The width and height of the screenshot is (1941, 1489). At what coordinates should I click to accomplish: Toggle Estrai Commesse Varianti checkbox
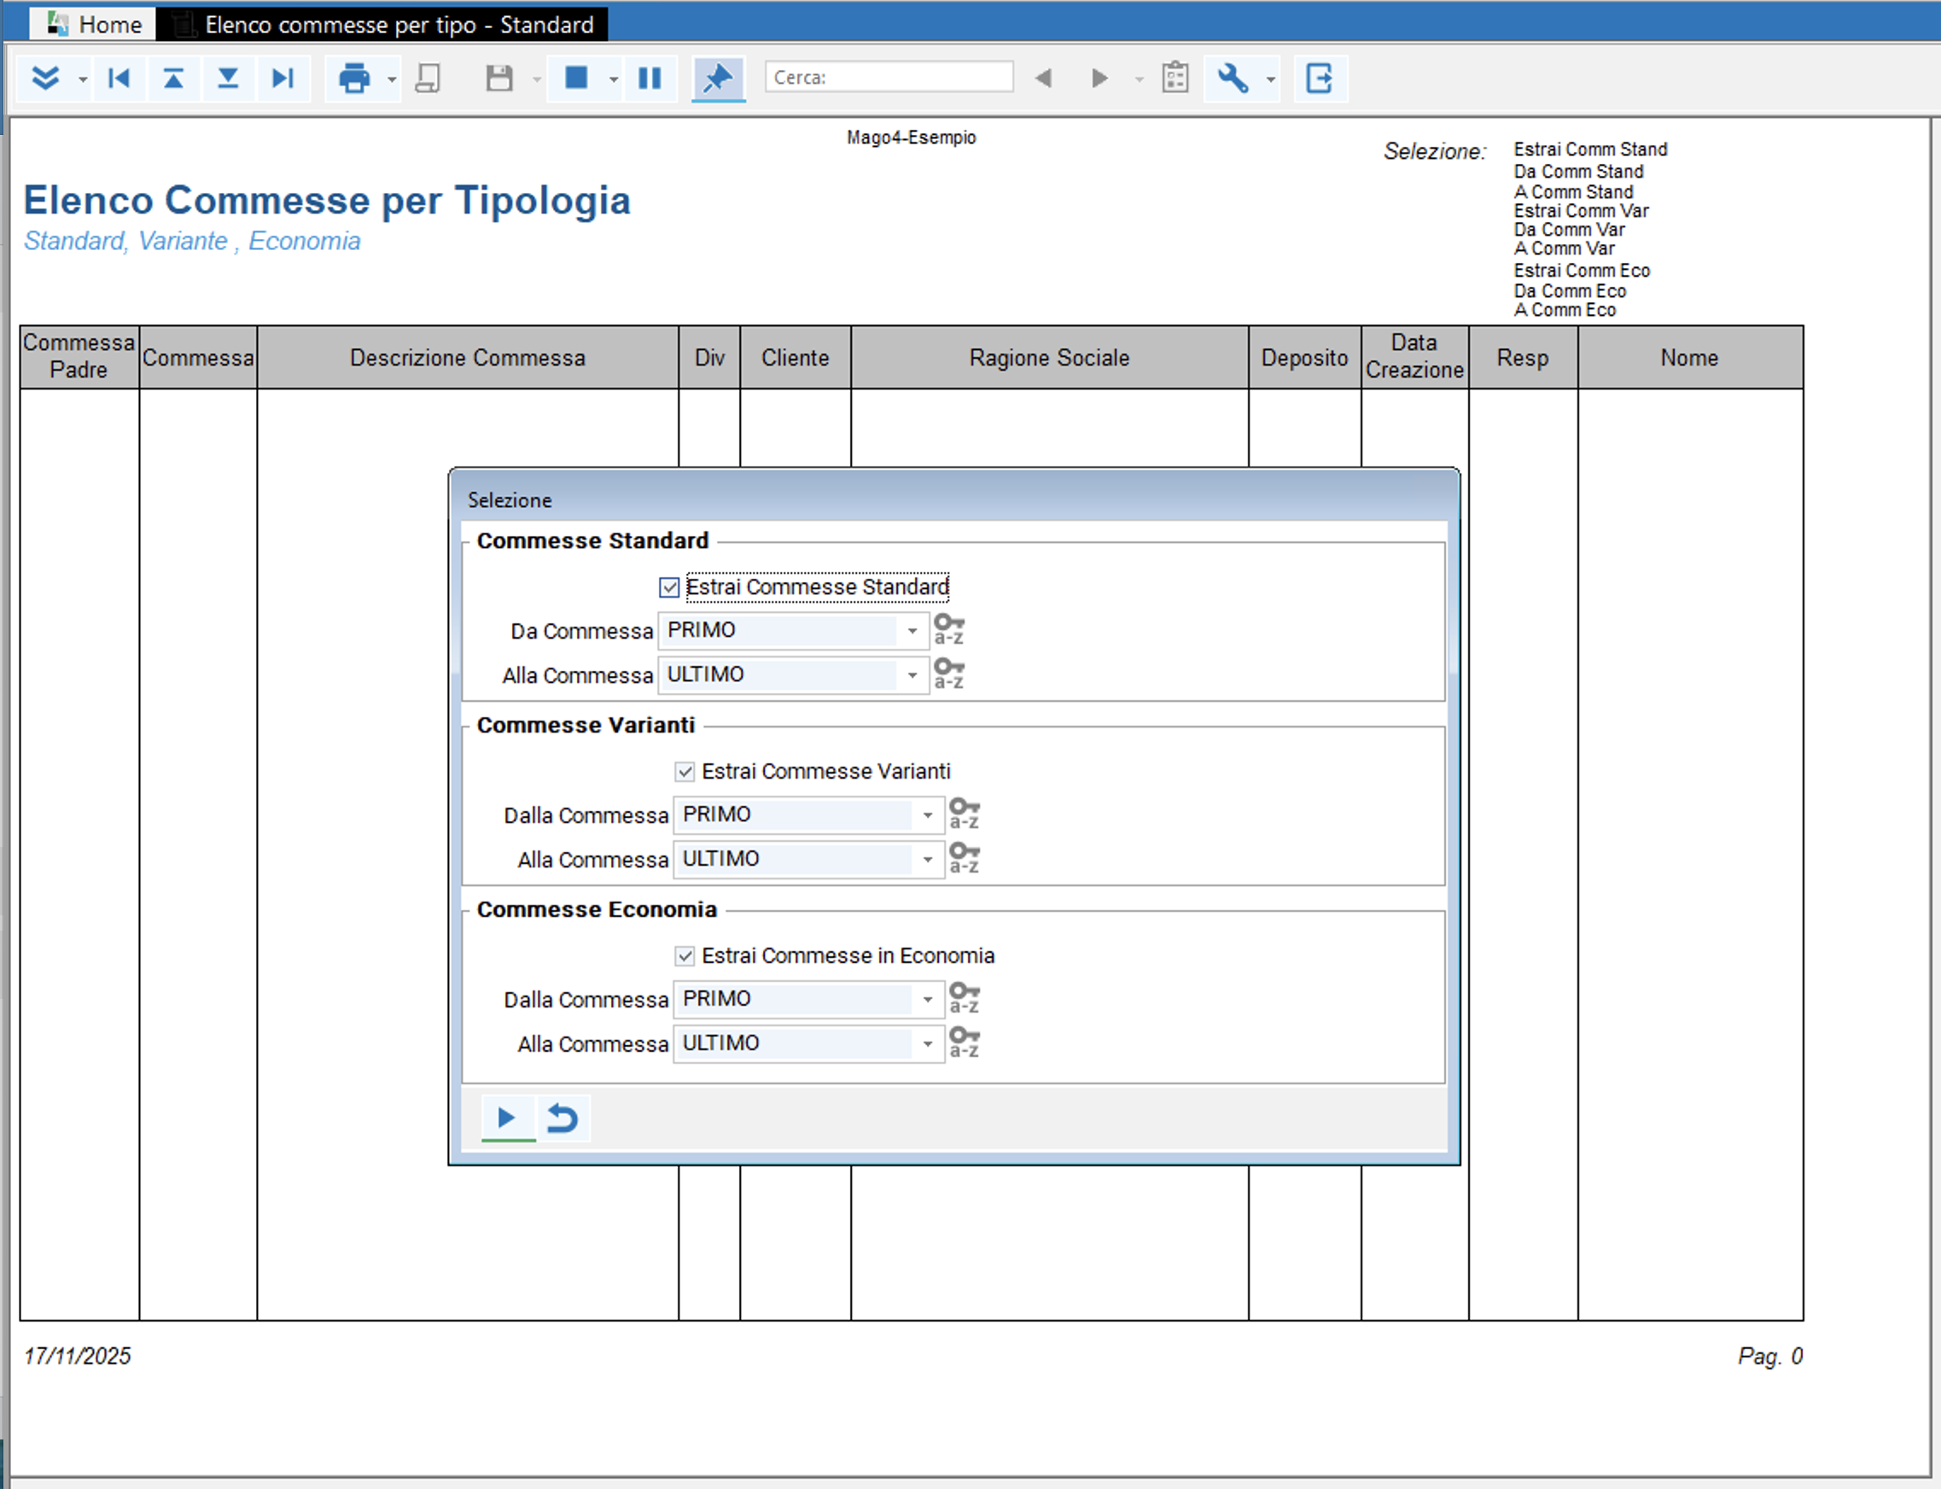click(685, 772)
